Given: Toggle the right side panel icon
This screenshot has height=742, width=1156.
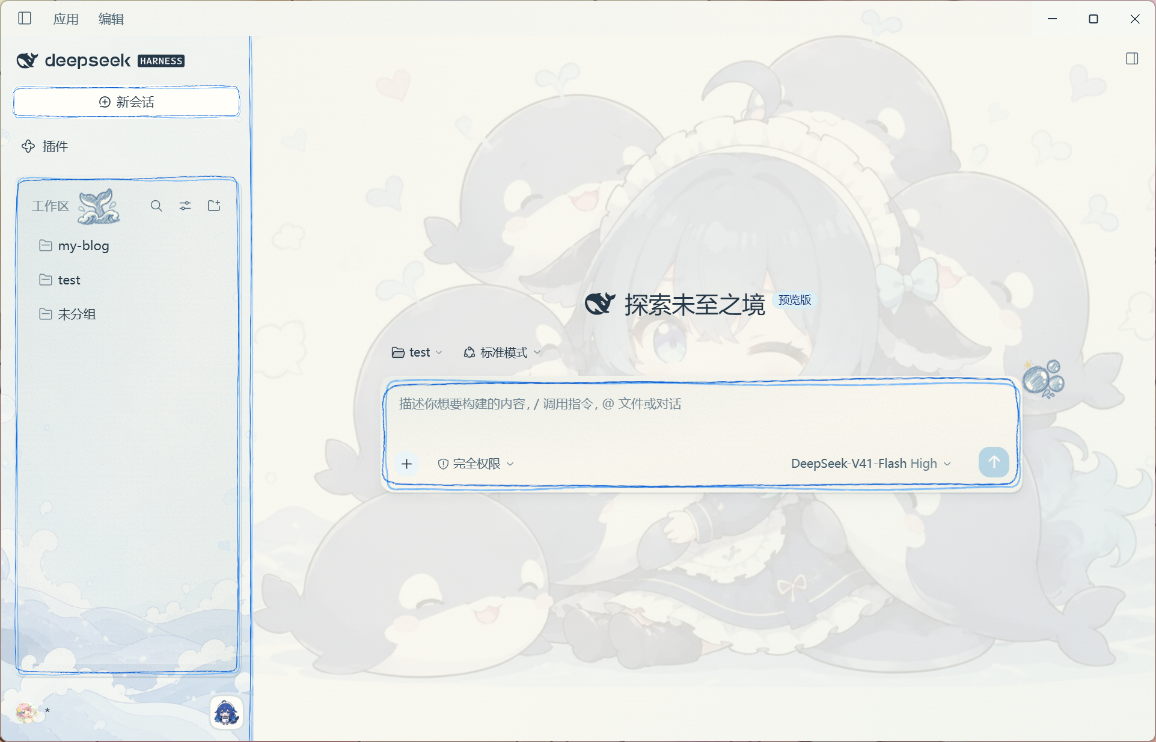Looking at the screenshot, I should coord(1132,59).
